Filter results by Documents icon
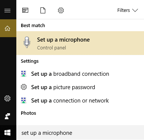The height and width of the screenshot is (140, 144). tap(43, 10)
